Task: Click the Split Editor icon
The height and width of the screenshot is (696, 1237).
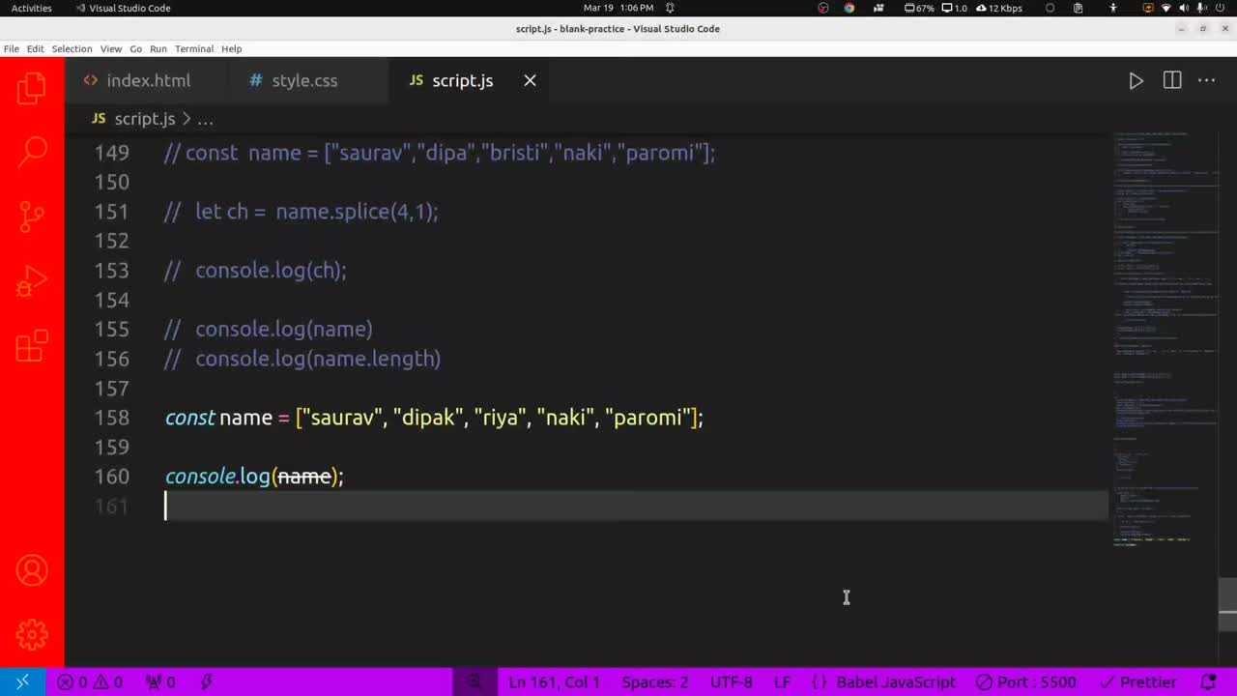Action: (x=1171, y=81)
